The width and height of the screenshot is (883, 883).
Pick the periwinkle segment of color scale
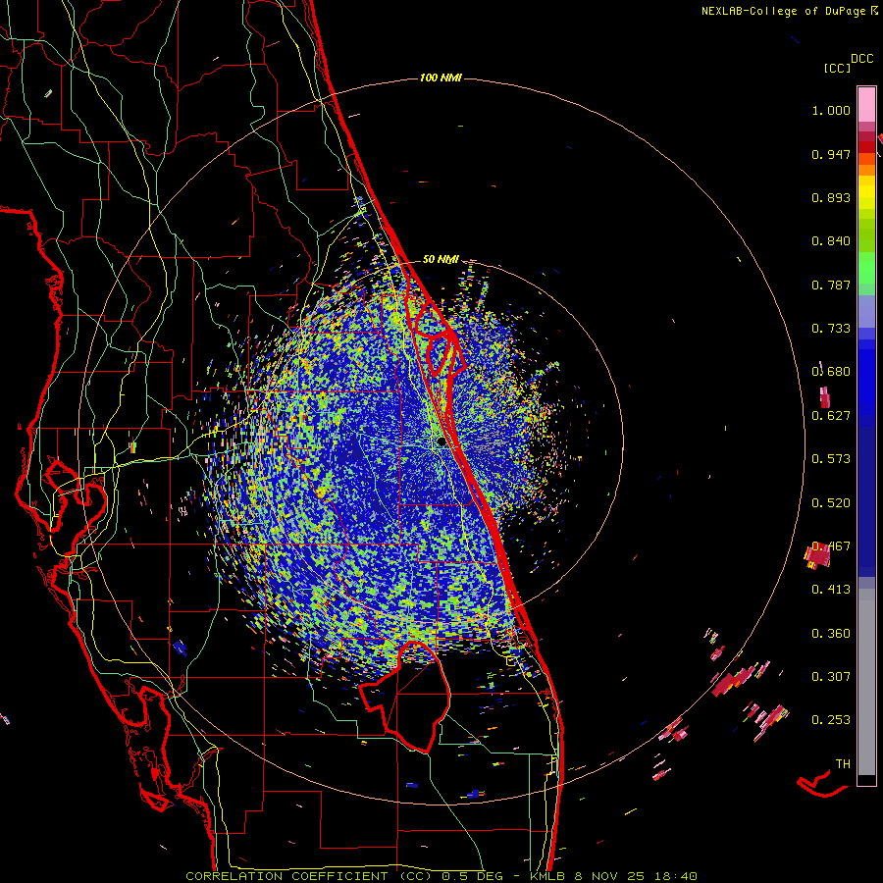click(866, 311)
